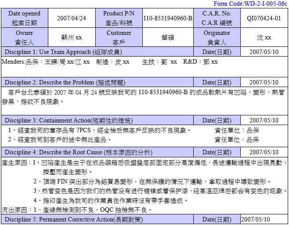The width and height of the screenshot is (289, 225).
Task: Click the Discipline 1 Use Team Approach heading
Action: 63,52
